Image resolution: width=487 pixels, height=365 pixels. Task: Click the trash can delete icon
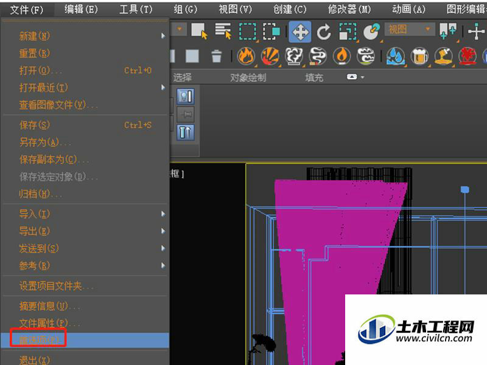point(216,57)
